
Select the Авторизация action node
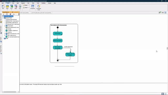pyautogui.click(x=58, y=34)
